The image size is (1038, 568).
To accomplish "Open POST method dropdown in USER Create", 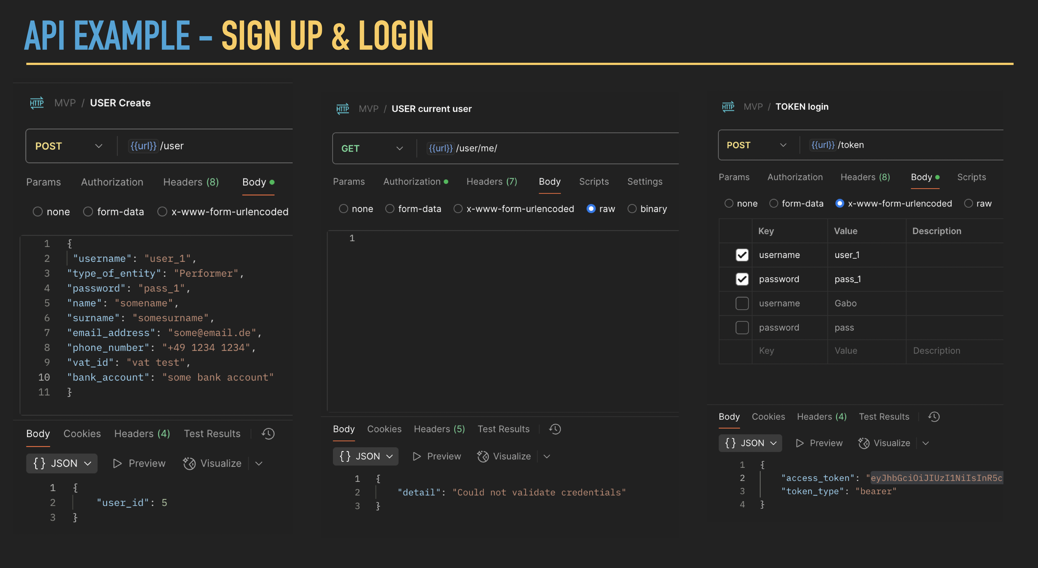I will tap(69, 146).
